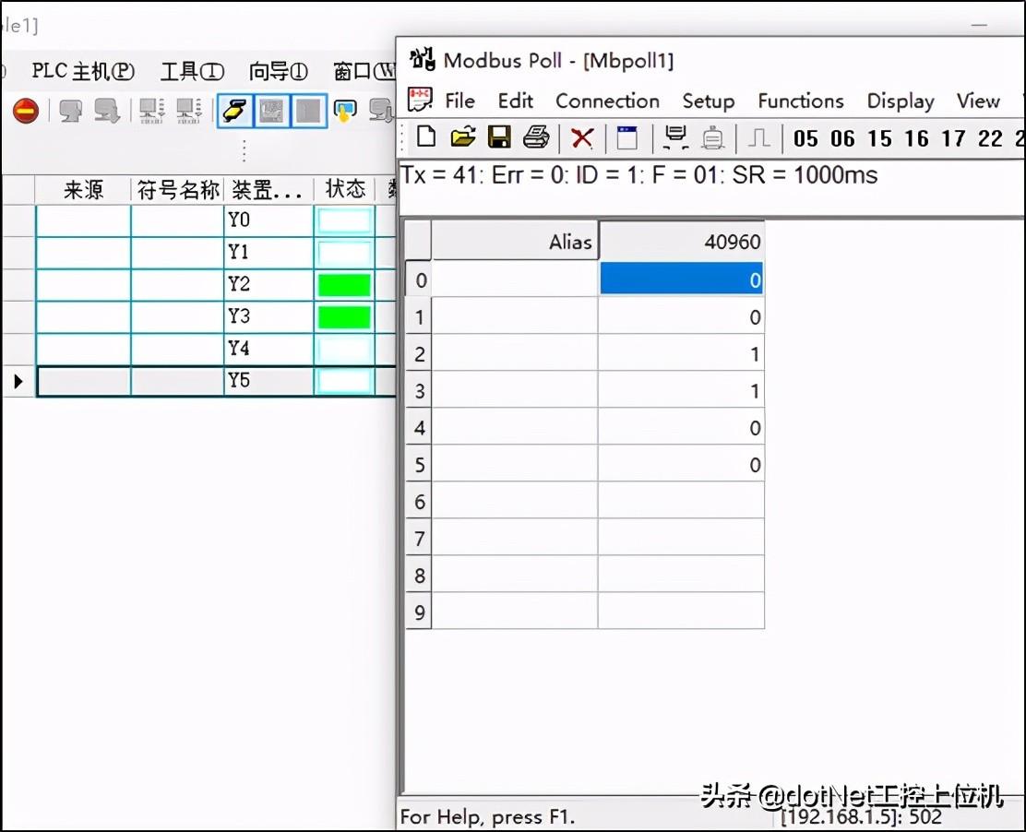Viewport: 1026px width, 832px height.
Task: Click the red stop icon in PLC toolbar
Action: click(26, 111)
